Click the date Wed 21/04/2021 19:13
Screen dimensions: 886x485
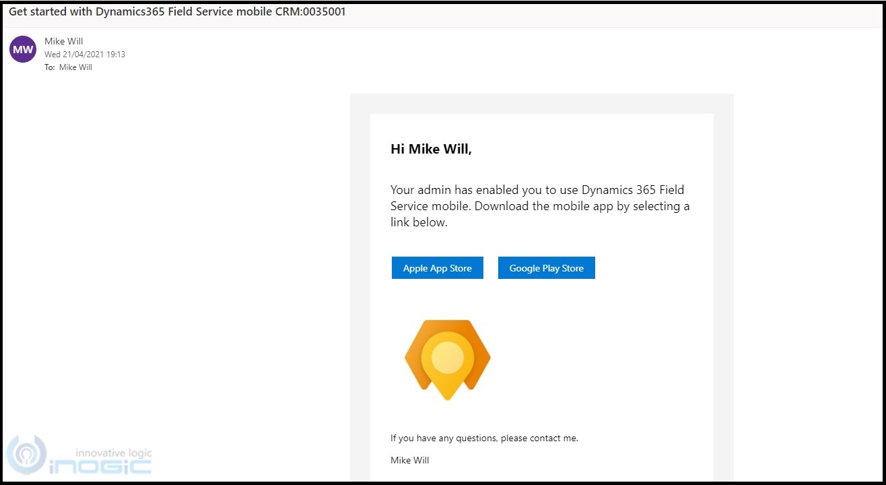tap(85, 55)
